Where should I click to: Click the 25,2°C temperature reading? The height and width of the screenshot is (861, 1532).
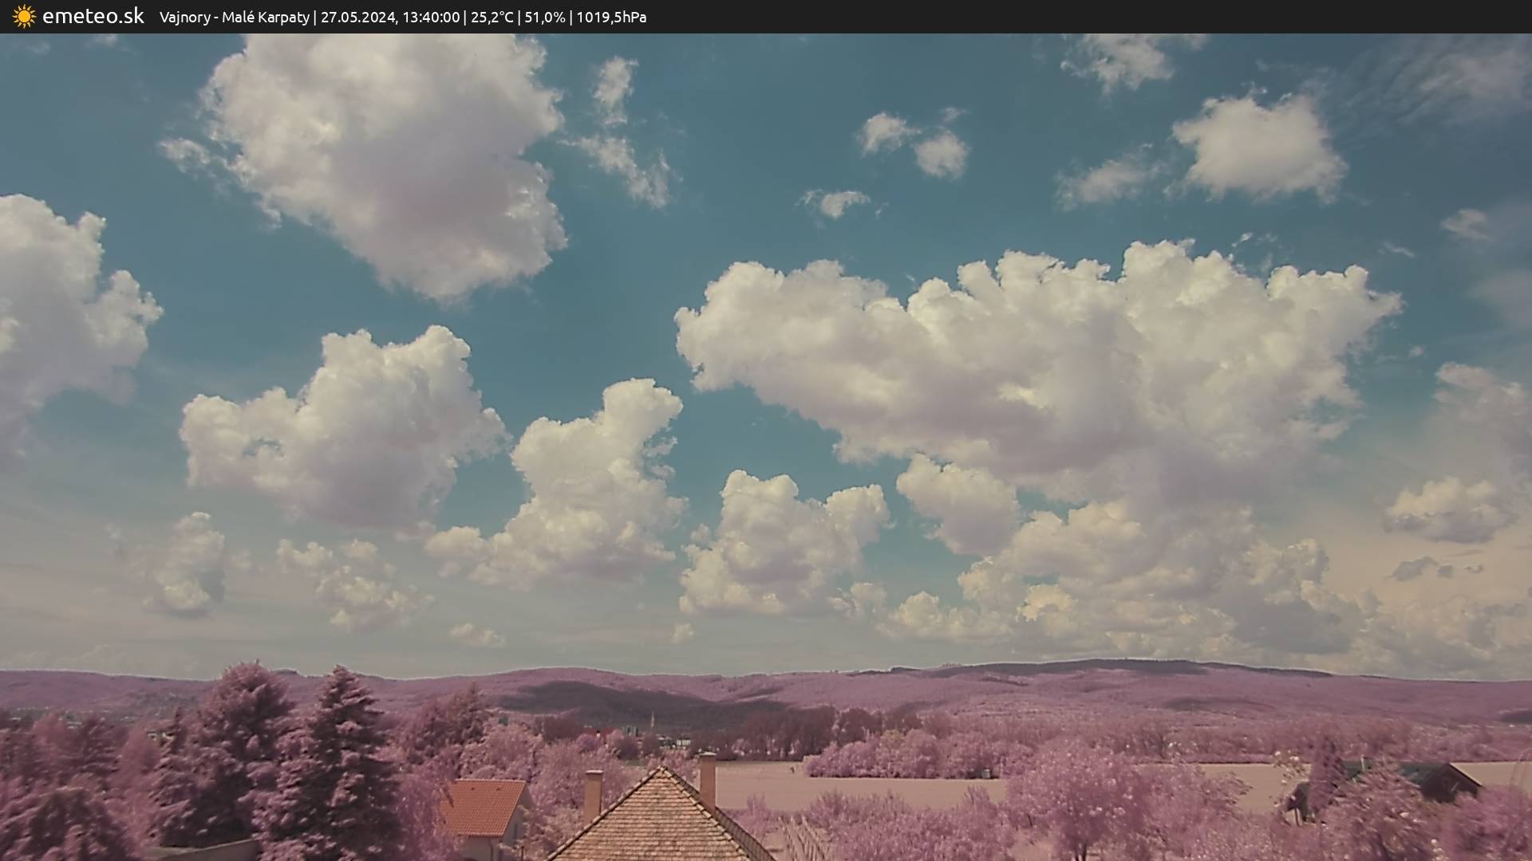[x=492, y=18]
